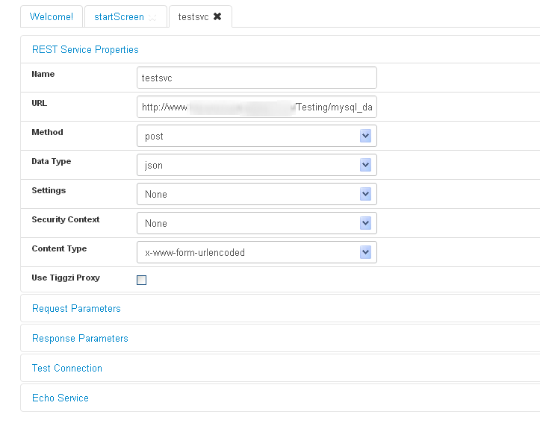The width and height of the screenshot is (540, 426).
Task: Enable the Use Tiggzi Proxy checkbox
Action: [142, 281]
